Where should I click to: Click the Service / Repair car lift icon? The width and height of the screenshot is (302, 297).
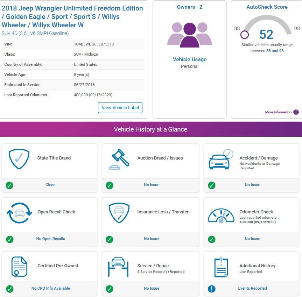coord(118,267)
